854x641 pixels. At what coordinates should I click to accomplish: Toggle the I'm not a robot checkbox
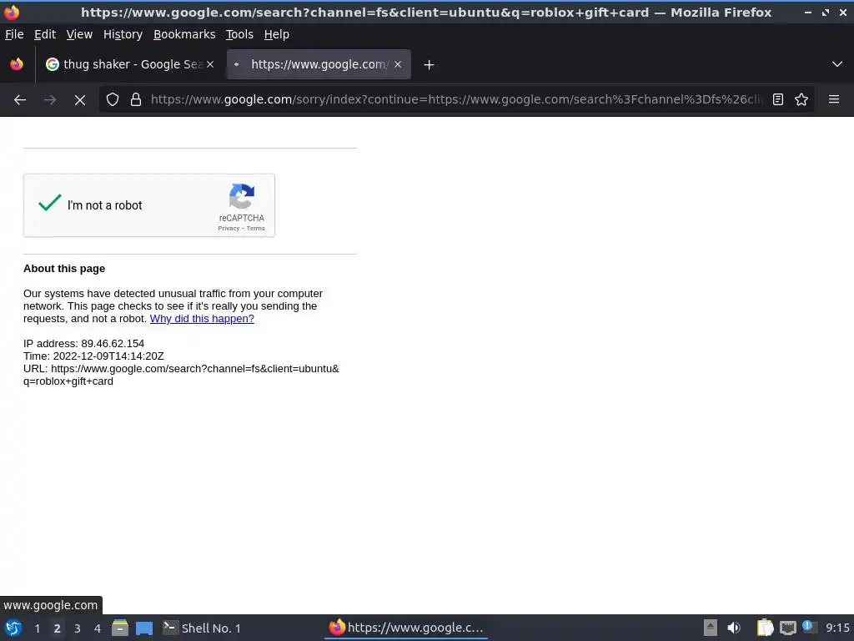[x=49, y=204]
